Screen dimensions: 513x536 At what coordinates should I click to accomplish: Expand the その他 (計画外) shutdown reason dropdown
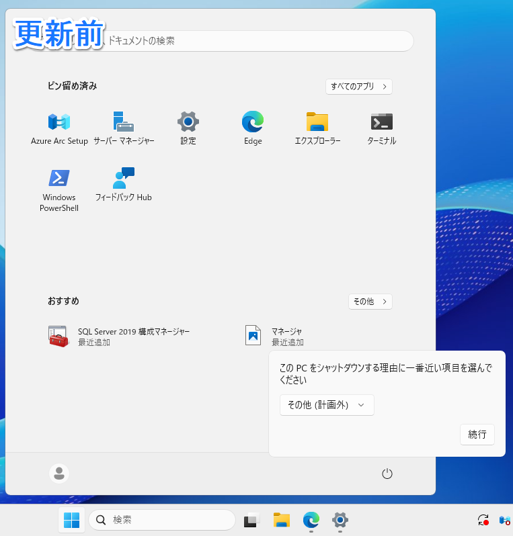click(x=327, y=405)
